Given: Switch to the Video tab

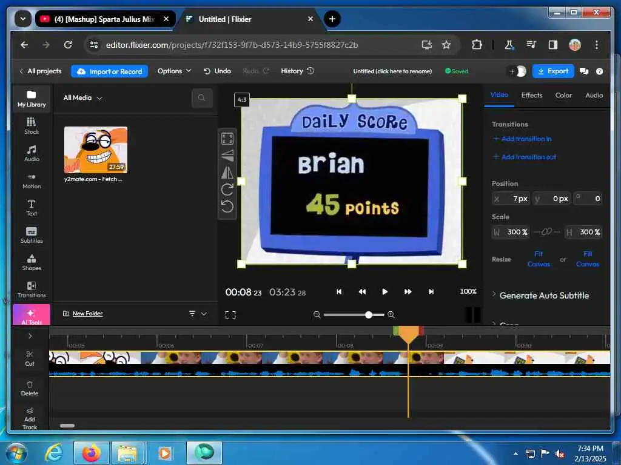Looking at the screenshot, I should [x=499, y=95].
